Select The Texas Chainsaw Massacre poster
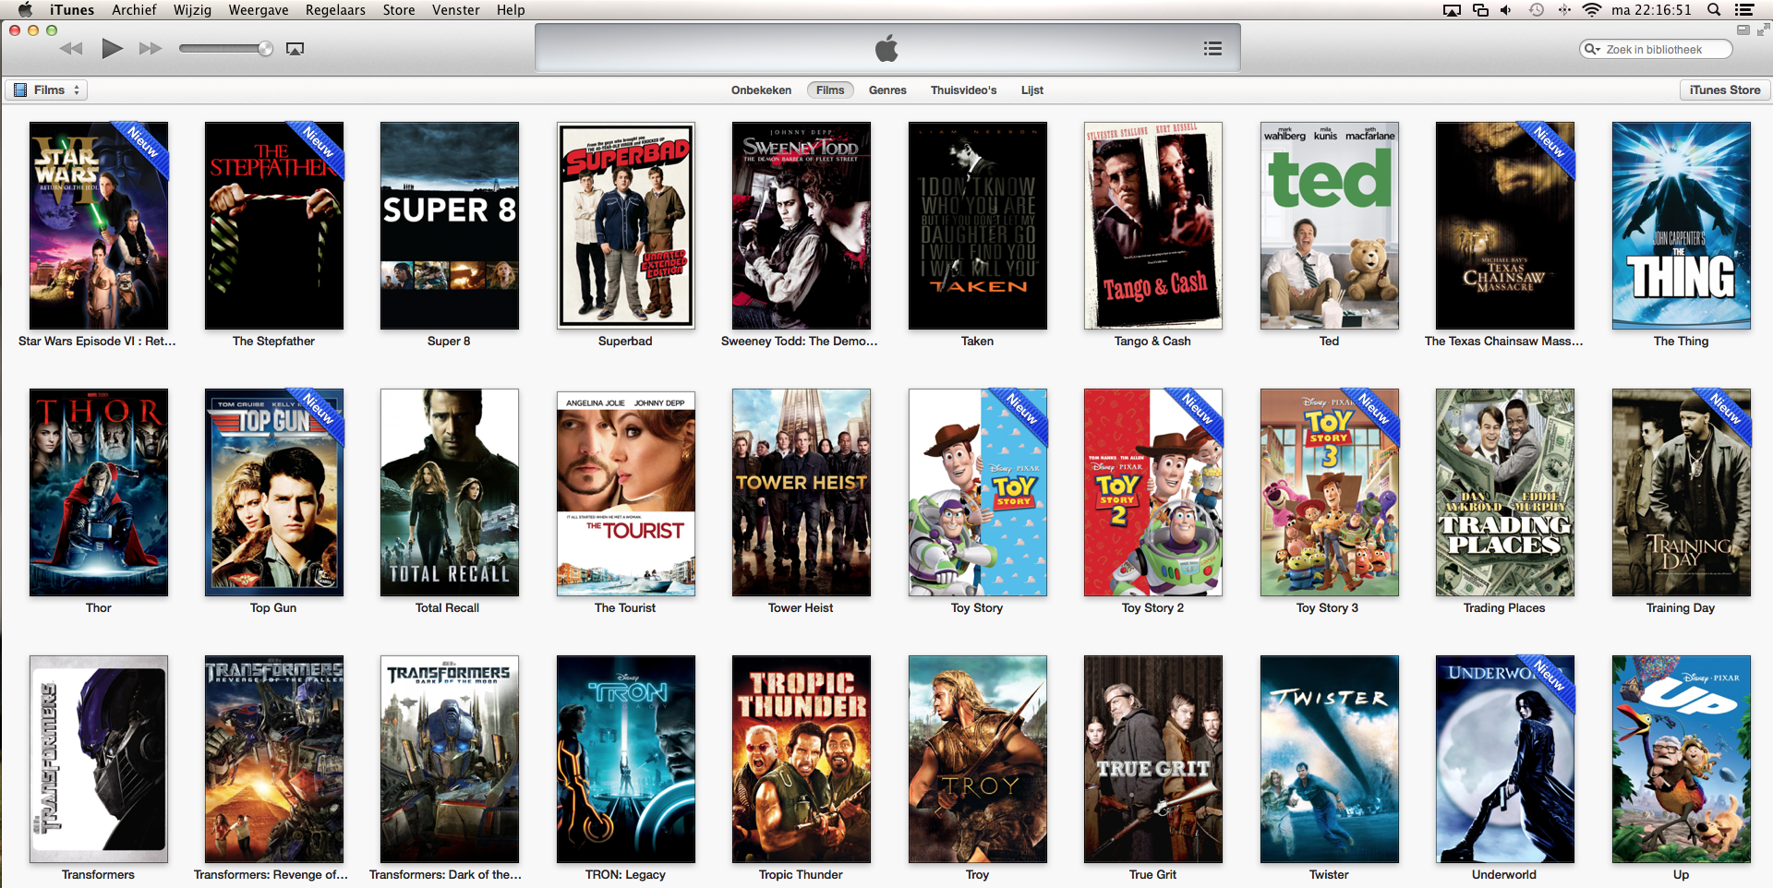The image size is (1773, 888). point(1505,225)
